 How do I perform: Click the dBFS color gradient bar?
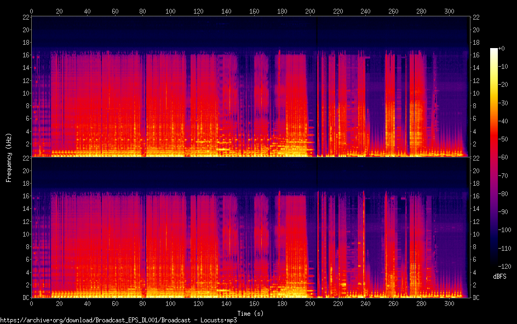pyautogui.click(x=493, y=157)
